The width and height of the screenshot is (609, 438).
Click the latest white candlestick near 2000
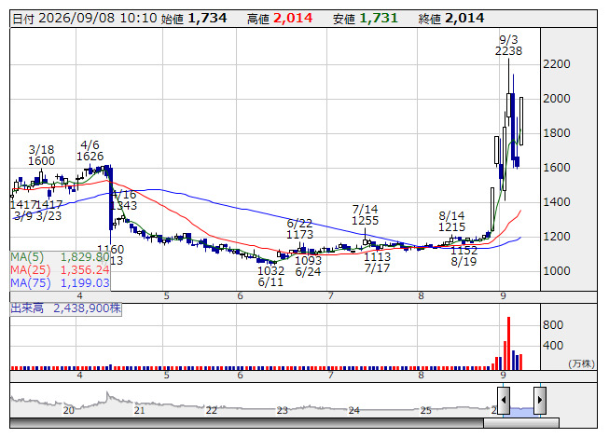(x=521, y=121)
